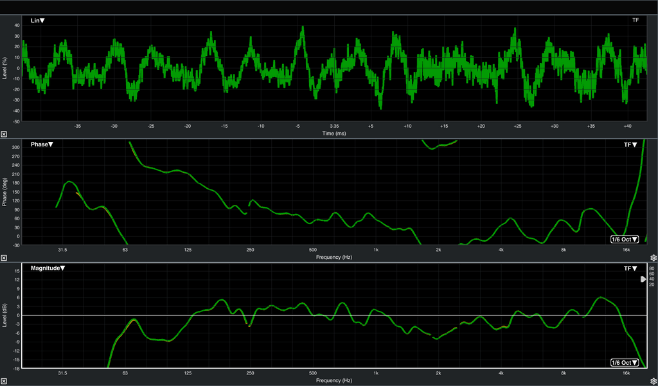Click the 1k frequency mark on Magnitude axis
Viewport: 658px width, 386px height.
pyautogui.click(x=375, y=373)
